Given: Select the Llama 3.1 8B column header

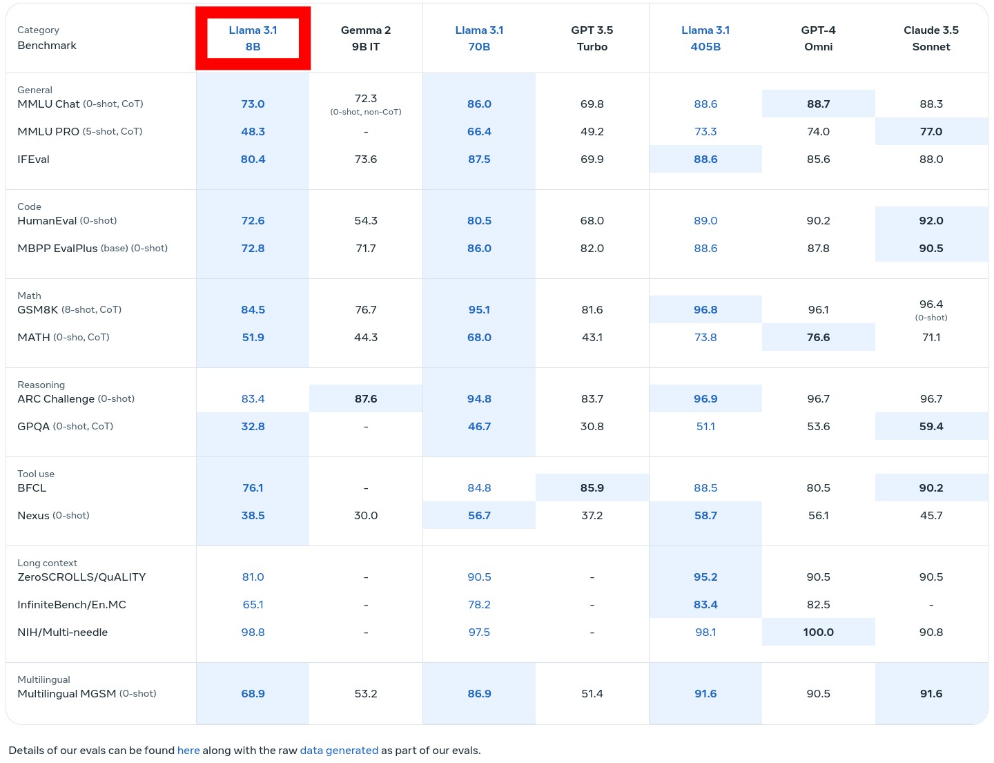Looking at the screenshot, I should 253,39.
